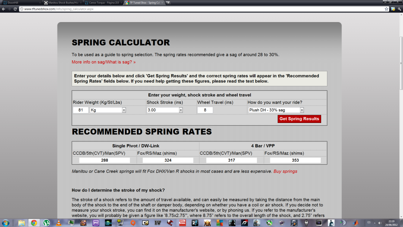Screen dimensions: 403x227
Task: Launch Origin from the taskbar
Action: click(x=133, y=223)
